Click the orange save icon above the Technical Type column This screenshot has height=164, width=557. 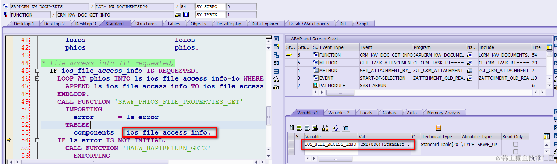tap(438, 128)
